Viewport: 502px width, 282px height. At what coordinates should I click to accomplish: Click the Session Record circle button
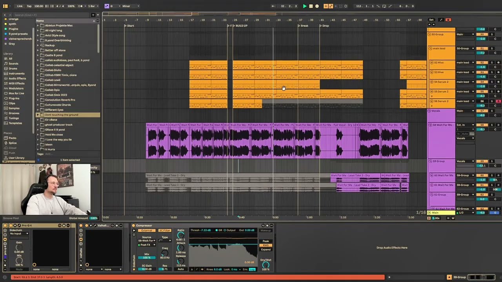346,6
